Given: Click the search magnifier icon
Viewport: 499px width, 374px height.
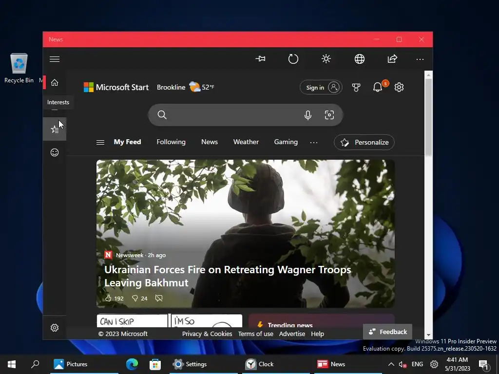Looking at the screenshot, I should [162, 115].
